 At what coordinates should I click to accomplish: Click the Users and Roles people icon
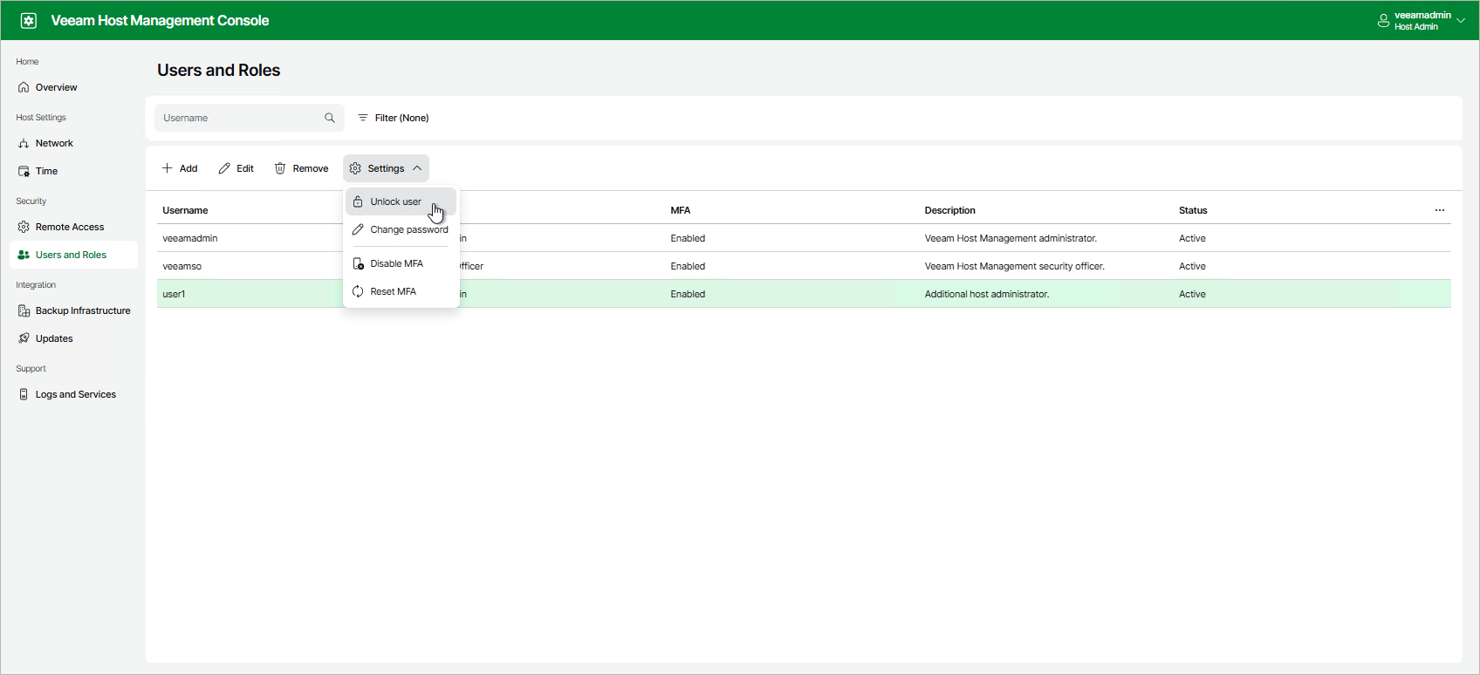click(x=24, y=255)
